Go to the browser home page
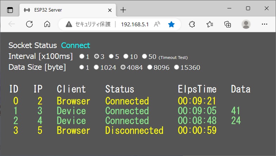Viewport: 276px width, 156px height. [x=47, y=24]
